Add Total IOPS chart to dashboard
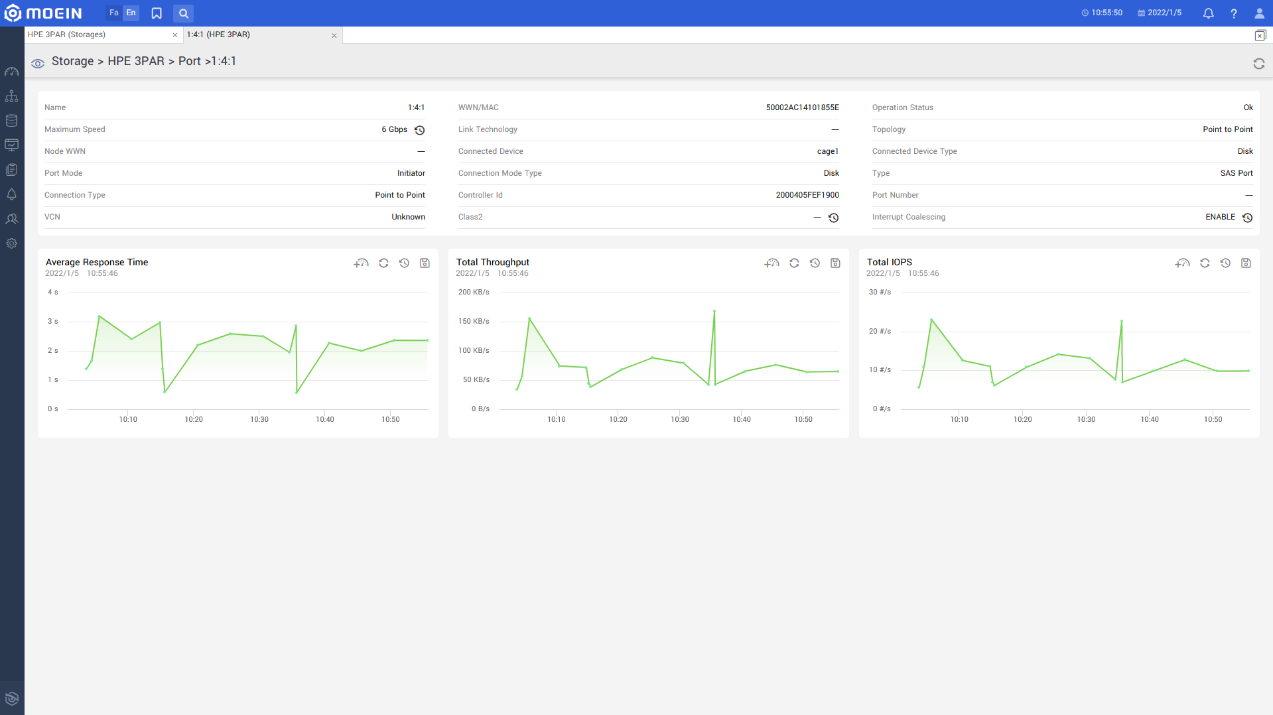Image resolution: width=1273 pixels, height=715 pixels. (1182, 263)
